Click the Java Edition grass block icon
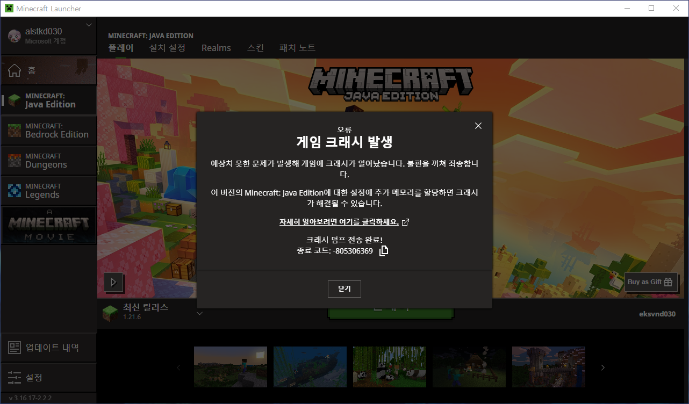This screenshot has height=404, width=689. (15, 100)
